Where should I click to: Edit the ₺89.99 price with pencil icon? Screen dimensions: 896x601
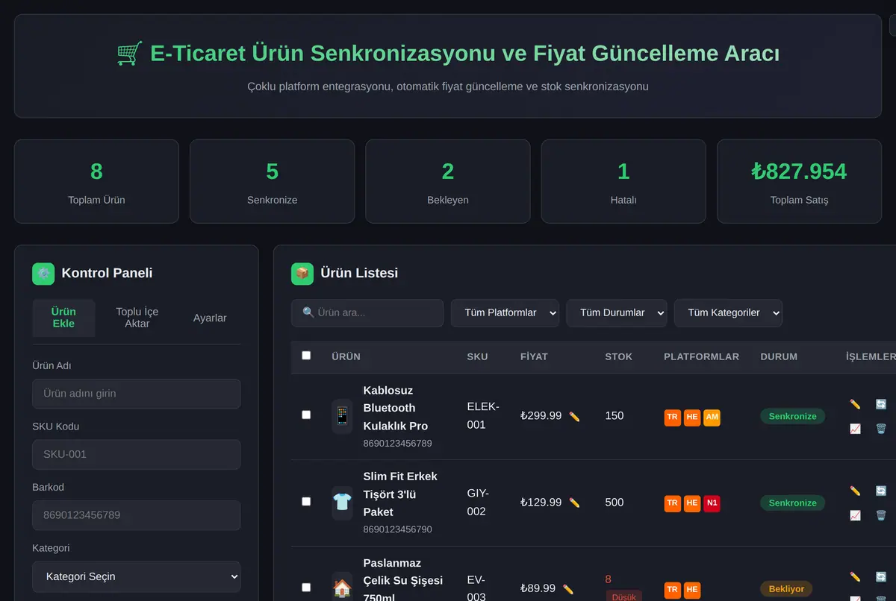click(x=568, y=589)
